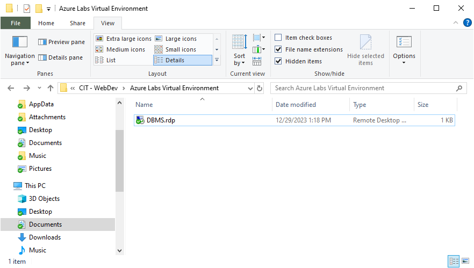Select the DBMS.rdp file
The height and width of the screenshot is (268, 474).
tap(294, 120)
